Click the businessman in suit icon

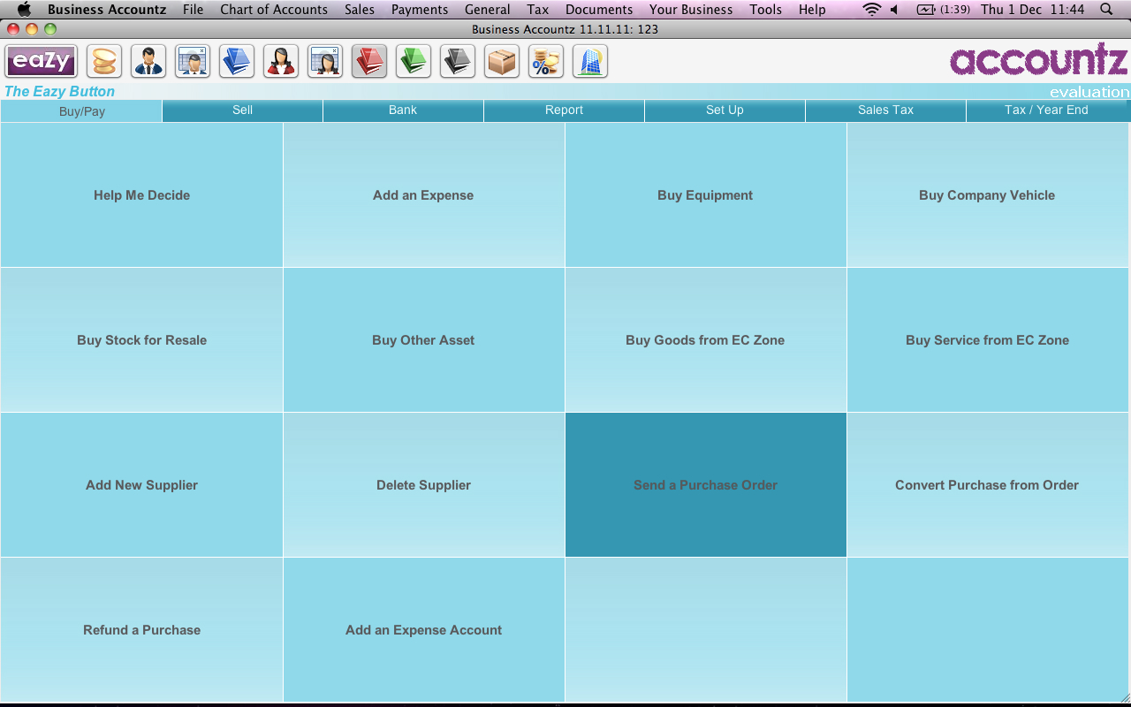point(148,62)
